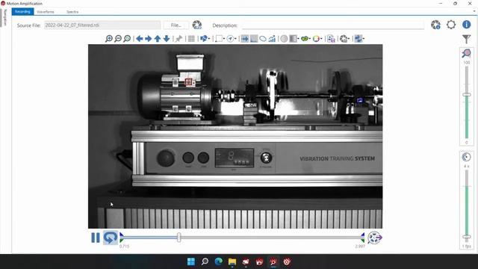The width and height of the screenshot is (478, 269).
Task: Click the pin icon in the toolbar
Action: [179, 39]
